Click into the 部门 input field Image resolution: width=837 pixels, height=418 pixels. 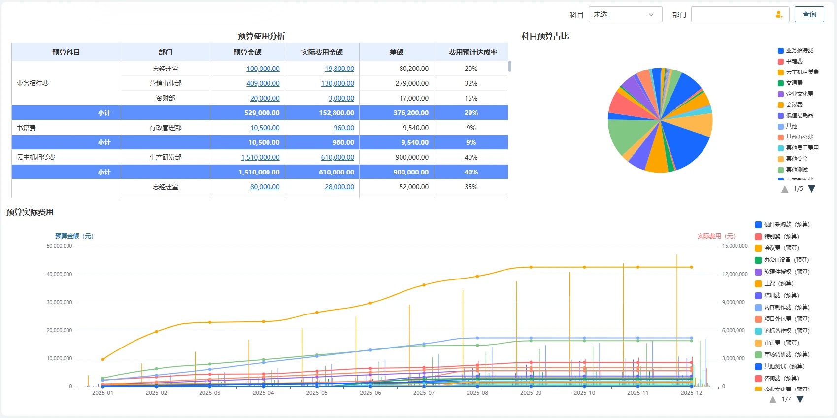click(x=740, y=14)
